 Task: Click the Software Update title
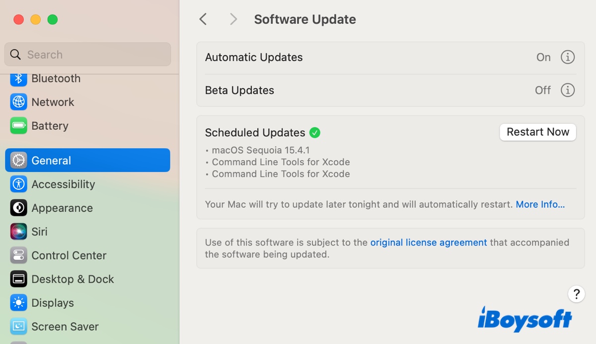305,19
